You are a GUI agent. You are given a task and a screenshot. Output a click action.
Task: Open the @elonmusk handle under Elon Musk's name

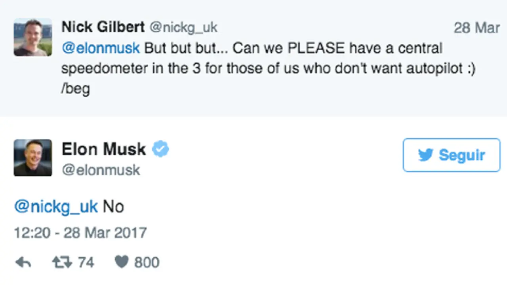101,170
